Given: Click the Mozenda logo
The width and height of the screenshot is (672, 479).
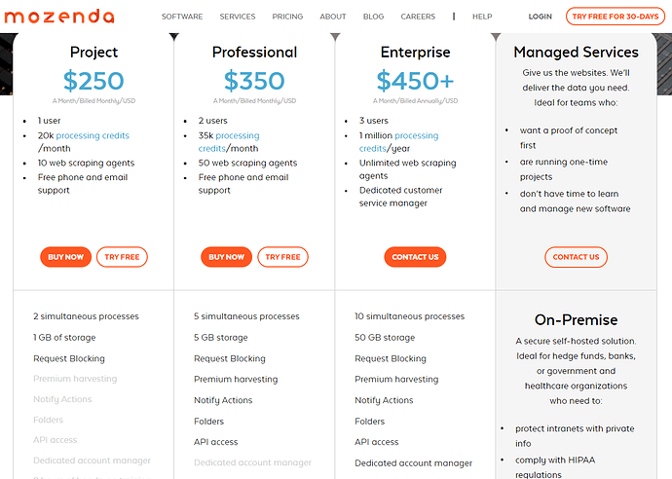Looking at the screenshot, I should pos(59,17).
